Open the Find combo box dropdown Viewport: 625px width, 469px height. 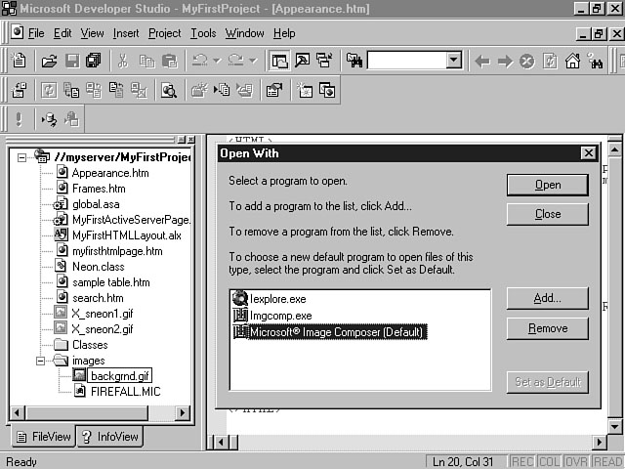tap(453, 61)
